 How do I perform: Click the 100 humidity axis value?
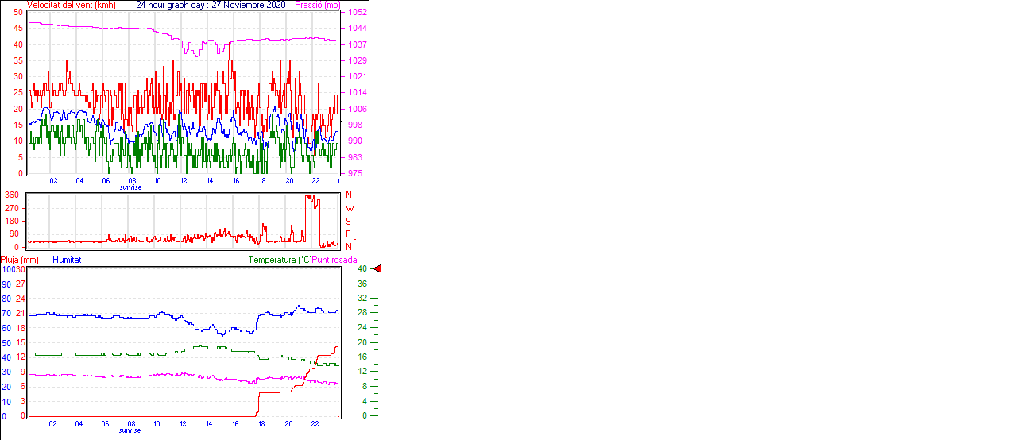click(x=7, y=269)
